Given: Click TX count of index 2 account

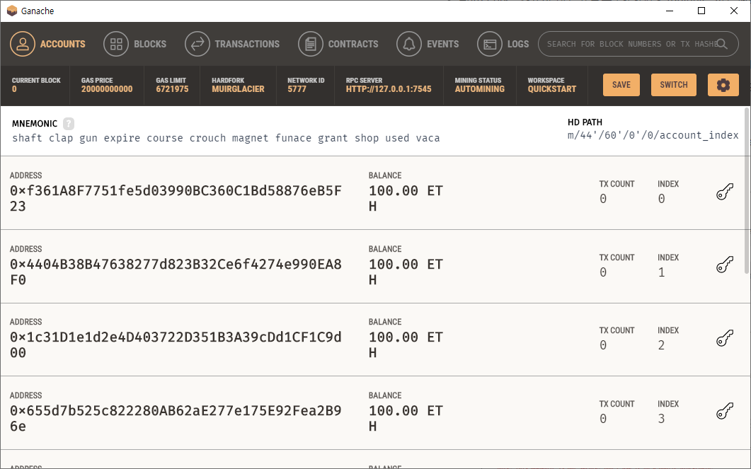Looking at the screenshot, I should [603, 345].
